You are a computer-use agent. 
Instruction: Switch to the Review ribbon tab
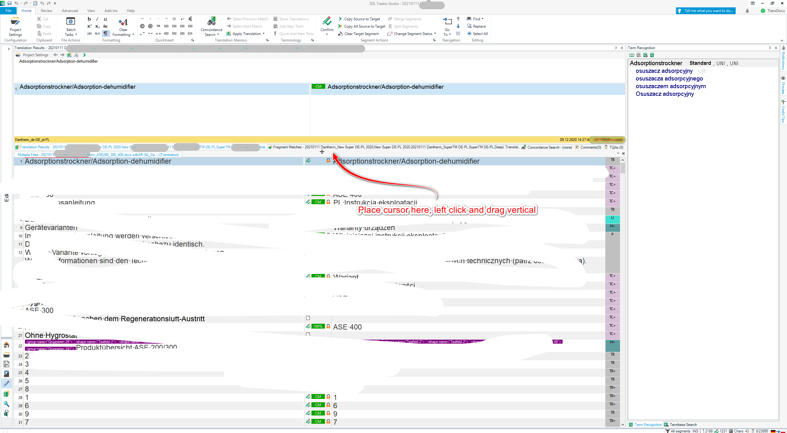(46, 11)
